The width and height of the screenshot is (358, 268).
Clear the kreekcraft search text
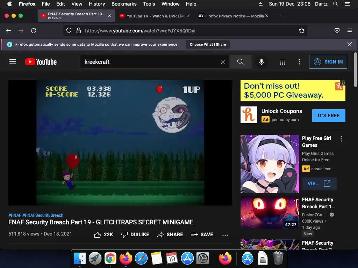[x=223, y=62]
